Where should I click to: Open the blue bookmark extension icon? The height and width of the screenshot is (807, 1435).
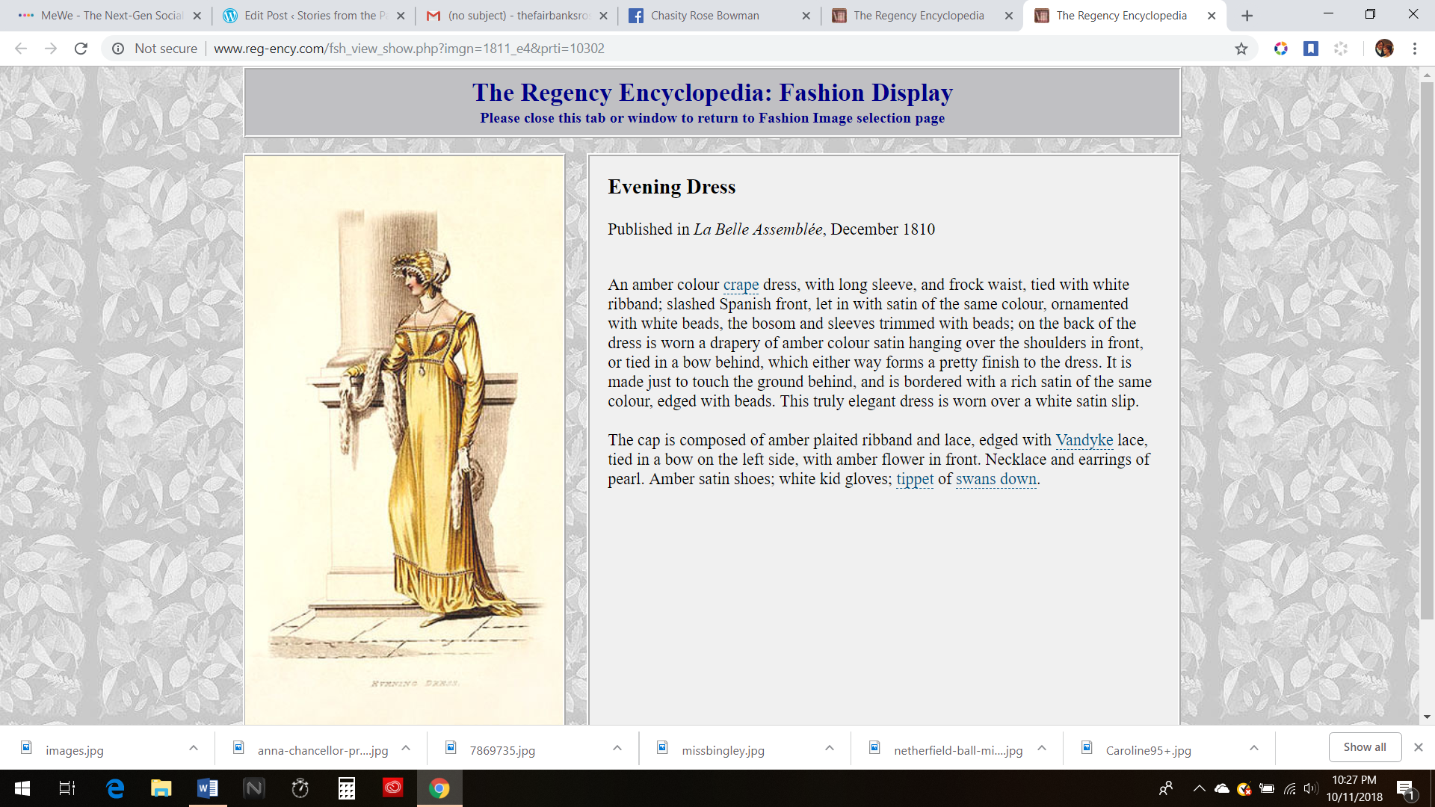[1310, 49]
